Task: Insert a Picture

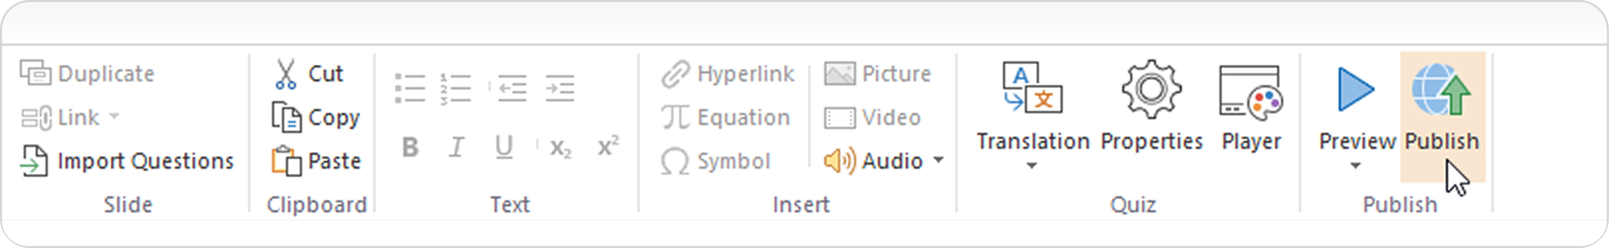Action: (x=878, y=74)
